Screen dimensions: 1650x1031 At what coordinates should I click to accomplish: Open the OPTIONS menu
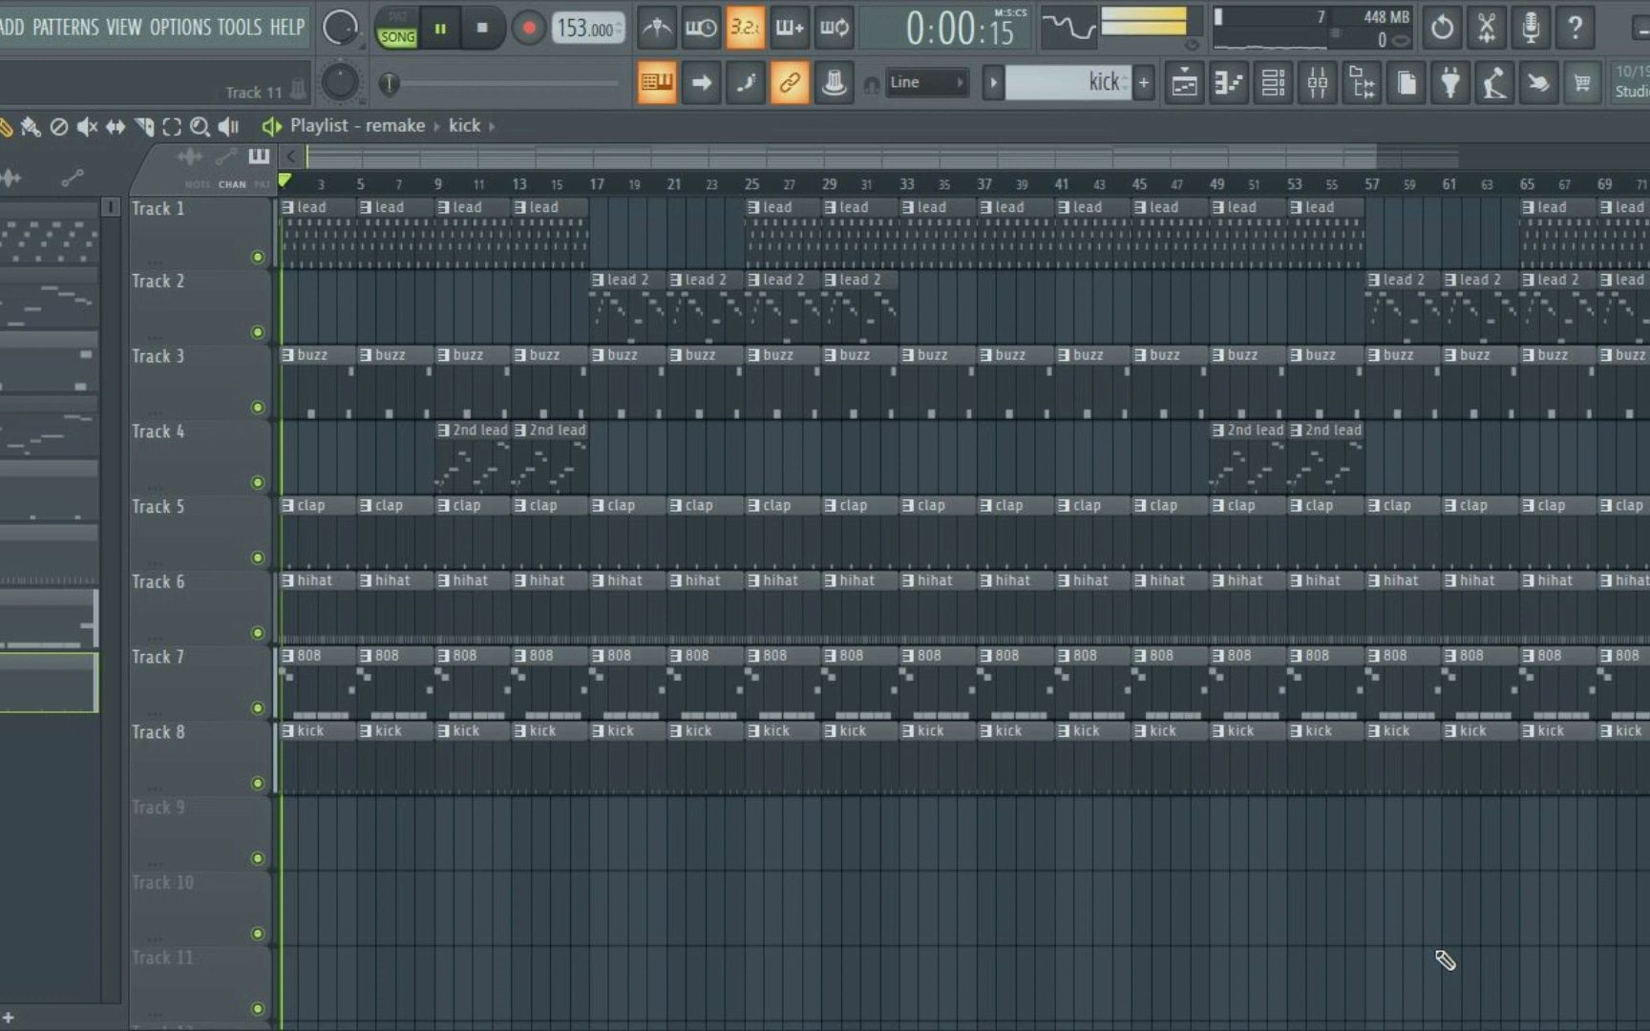pyautogui.click(x=180, y=27)
